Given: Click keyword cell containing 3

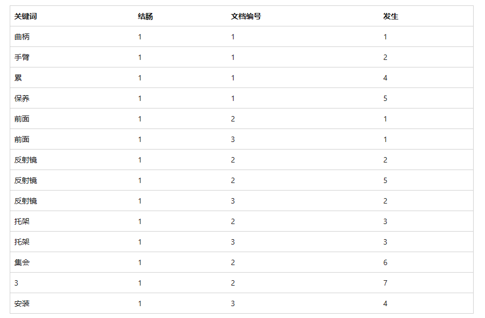Looking at the screenshot, I should (16, 283).
